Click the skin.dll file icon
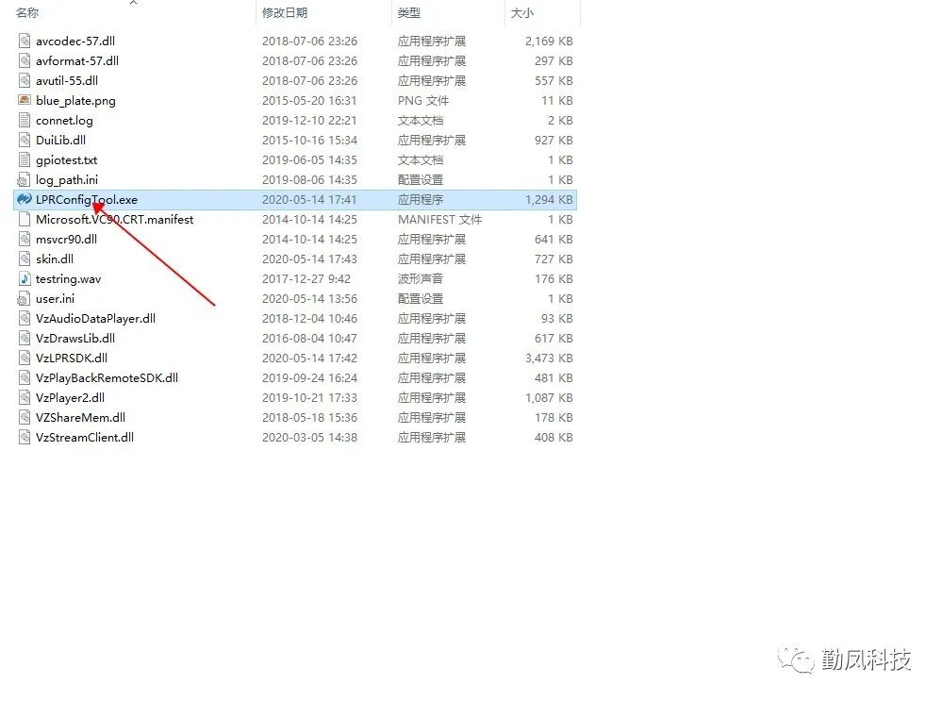942x701 pixels. coord(24,259)
